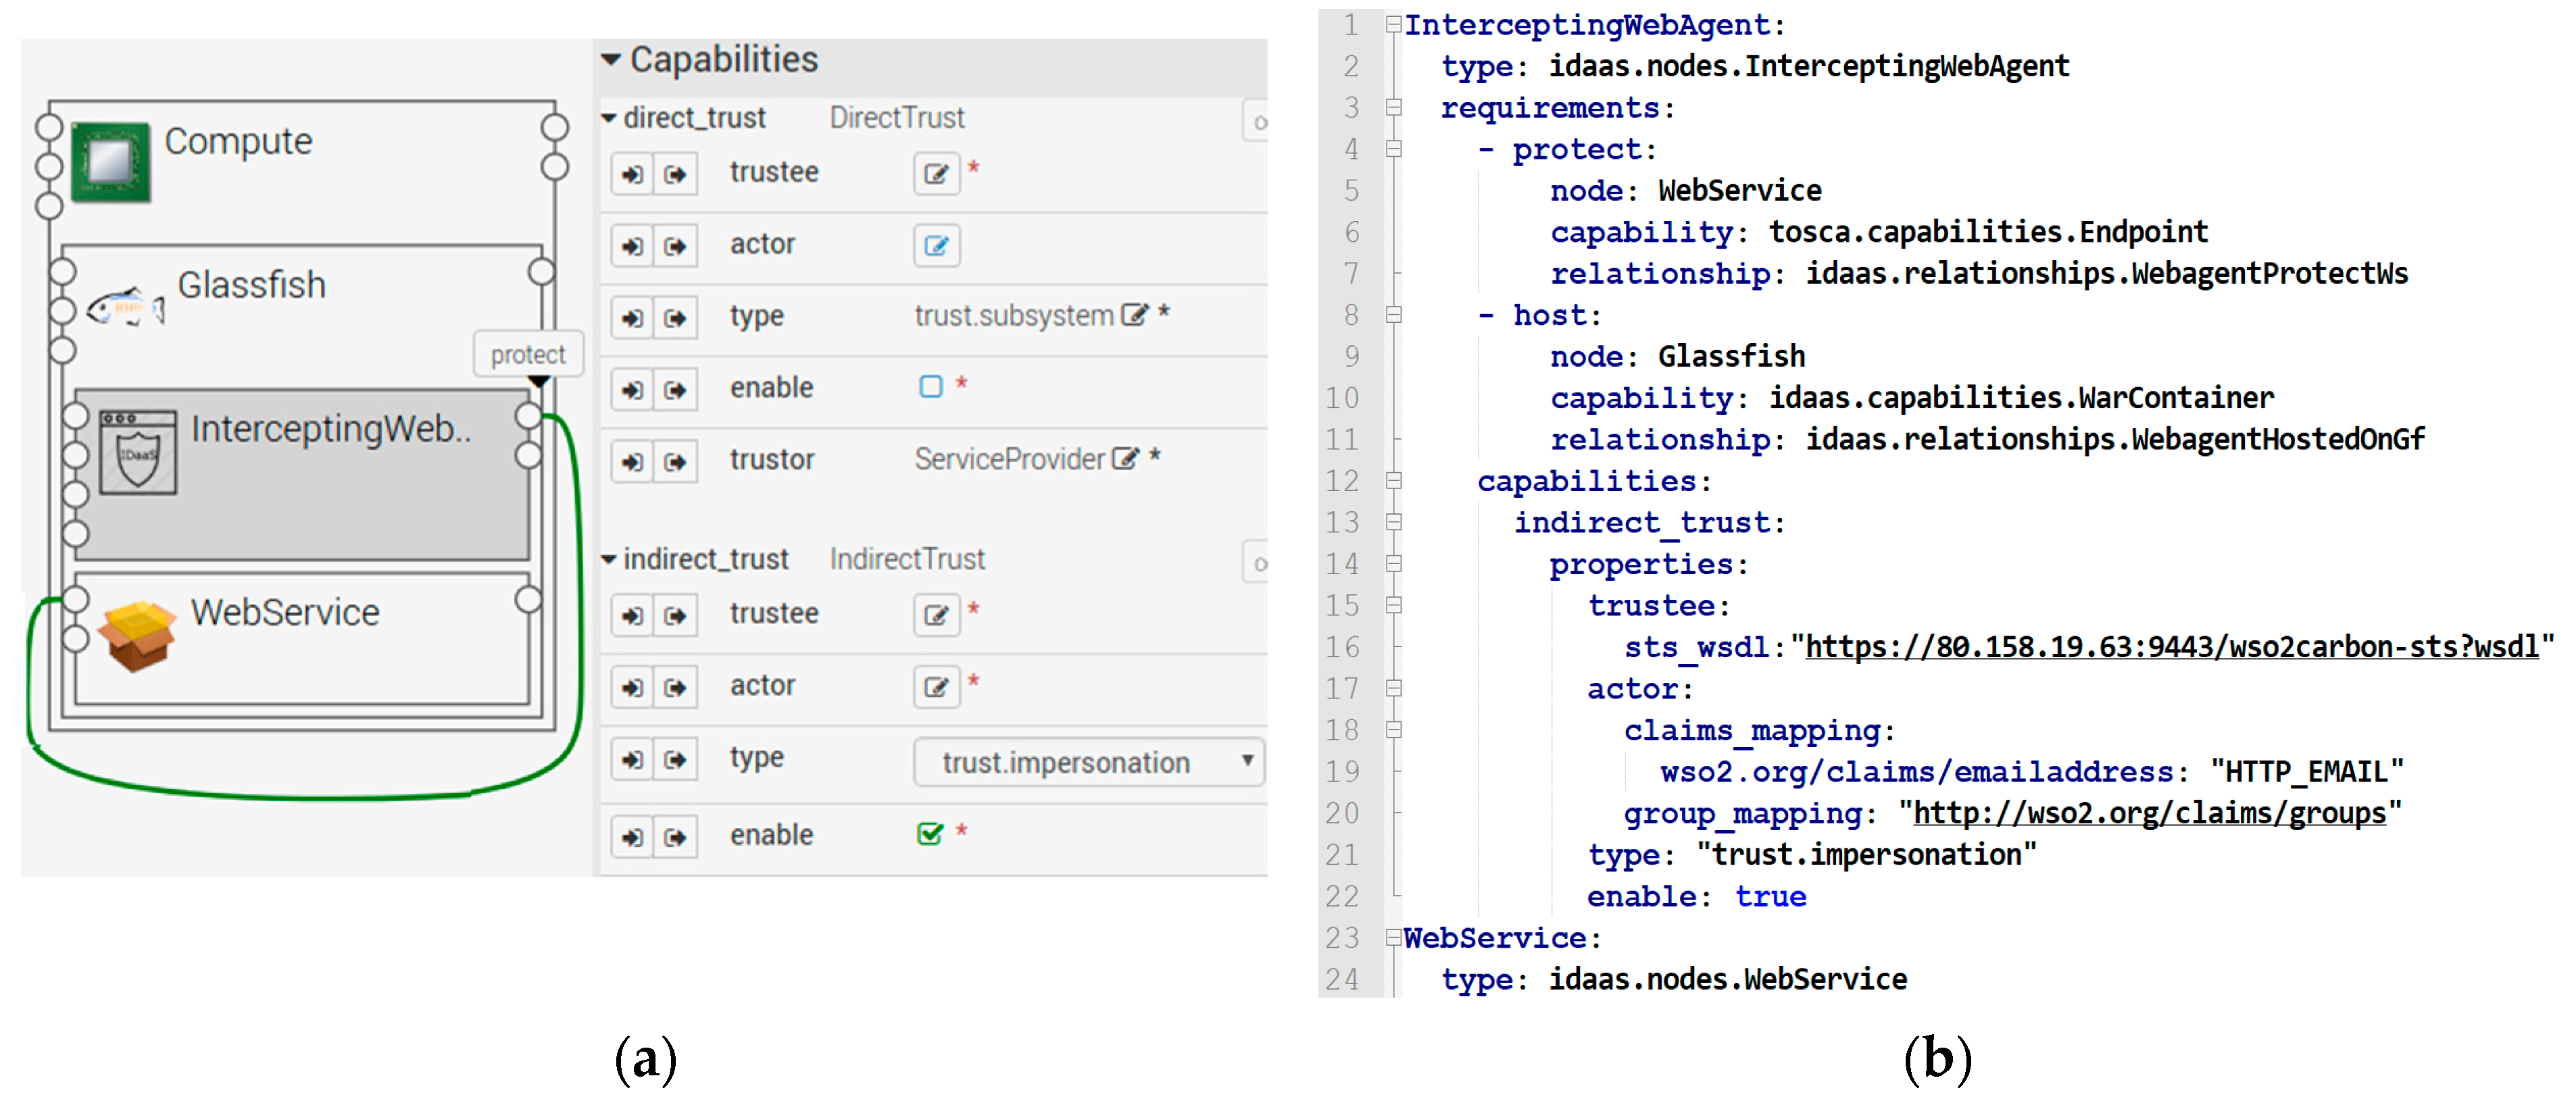
Task: Collapse the Capabilities section
Action: 611,60
